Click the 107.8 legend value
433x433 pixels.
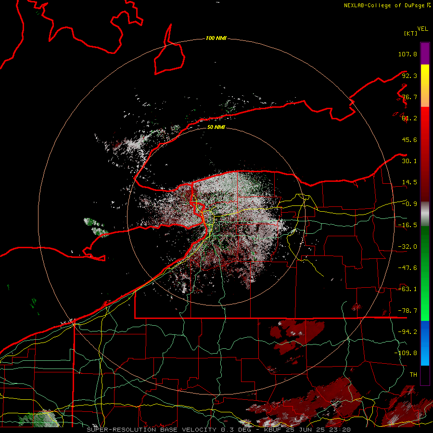point(408,54)
